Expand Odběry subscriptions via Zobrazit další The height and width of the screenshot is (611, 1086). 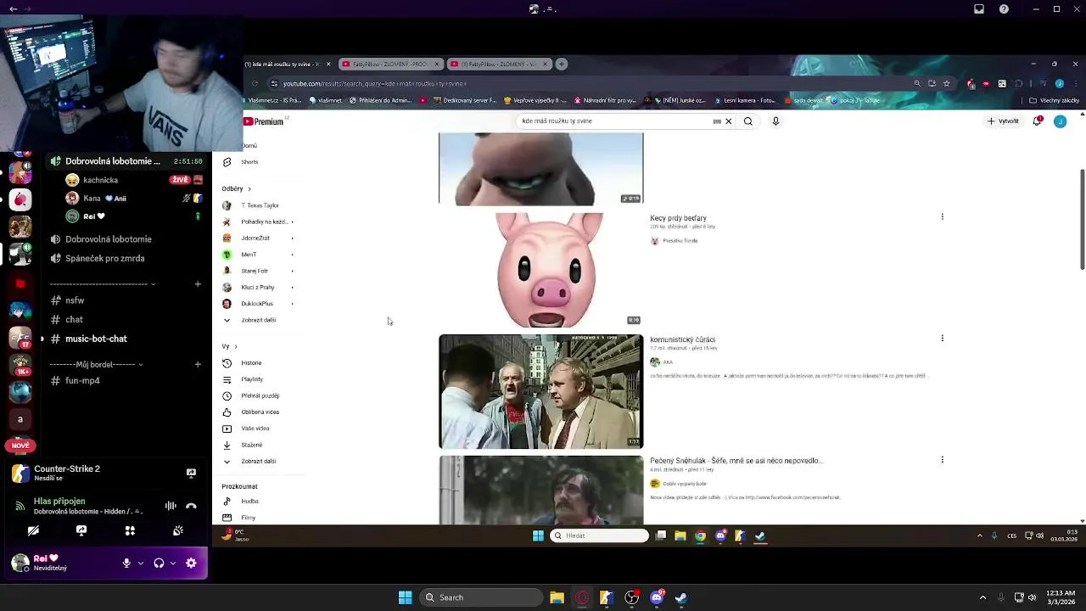[257, 320]
